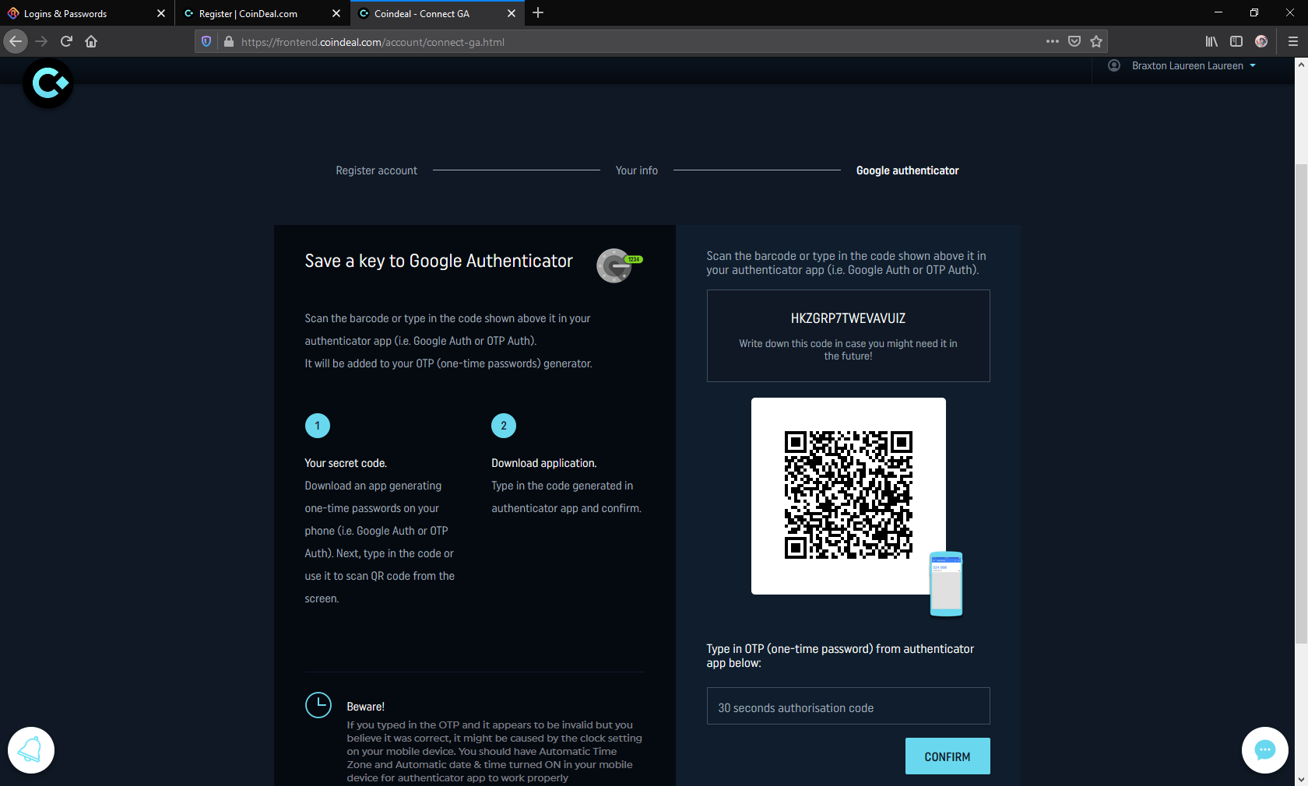Go to browser home page
This screenshot has height=786, width=1308.
tap(91, 41)
